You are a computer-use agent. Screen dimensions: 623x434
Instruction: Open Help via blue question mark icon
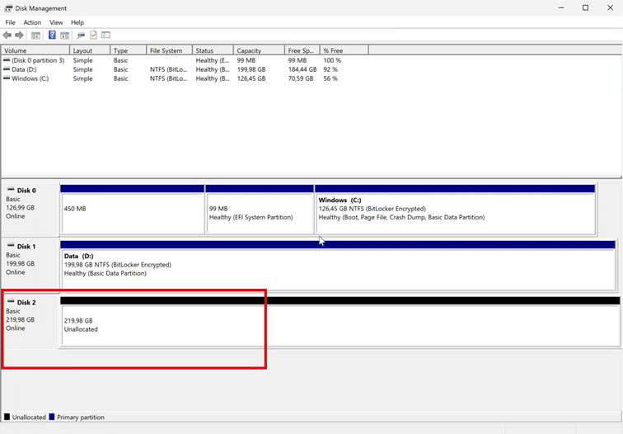point(52,35)
